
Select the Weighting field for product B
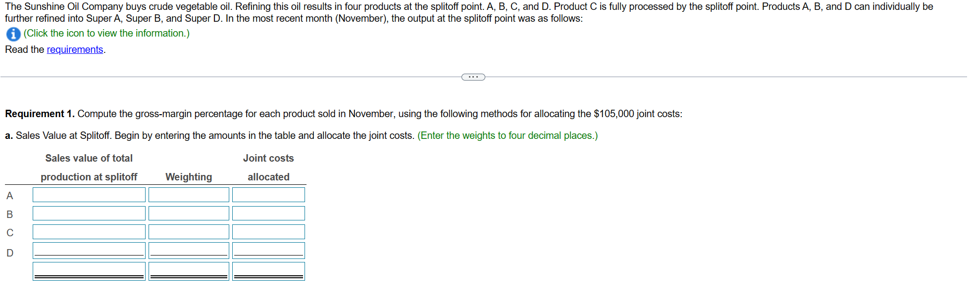pyautogui.click(x=188, y=213)
